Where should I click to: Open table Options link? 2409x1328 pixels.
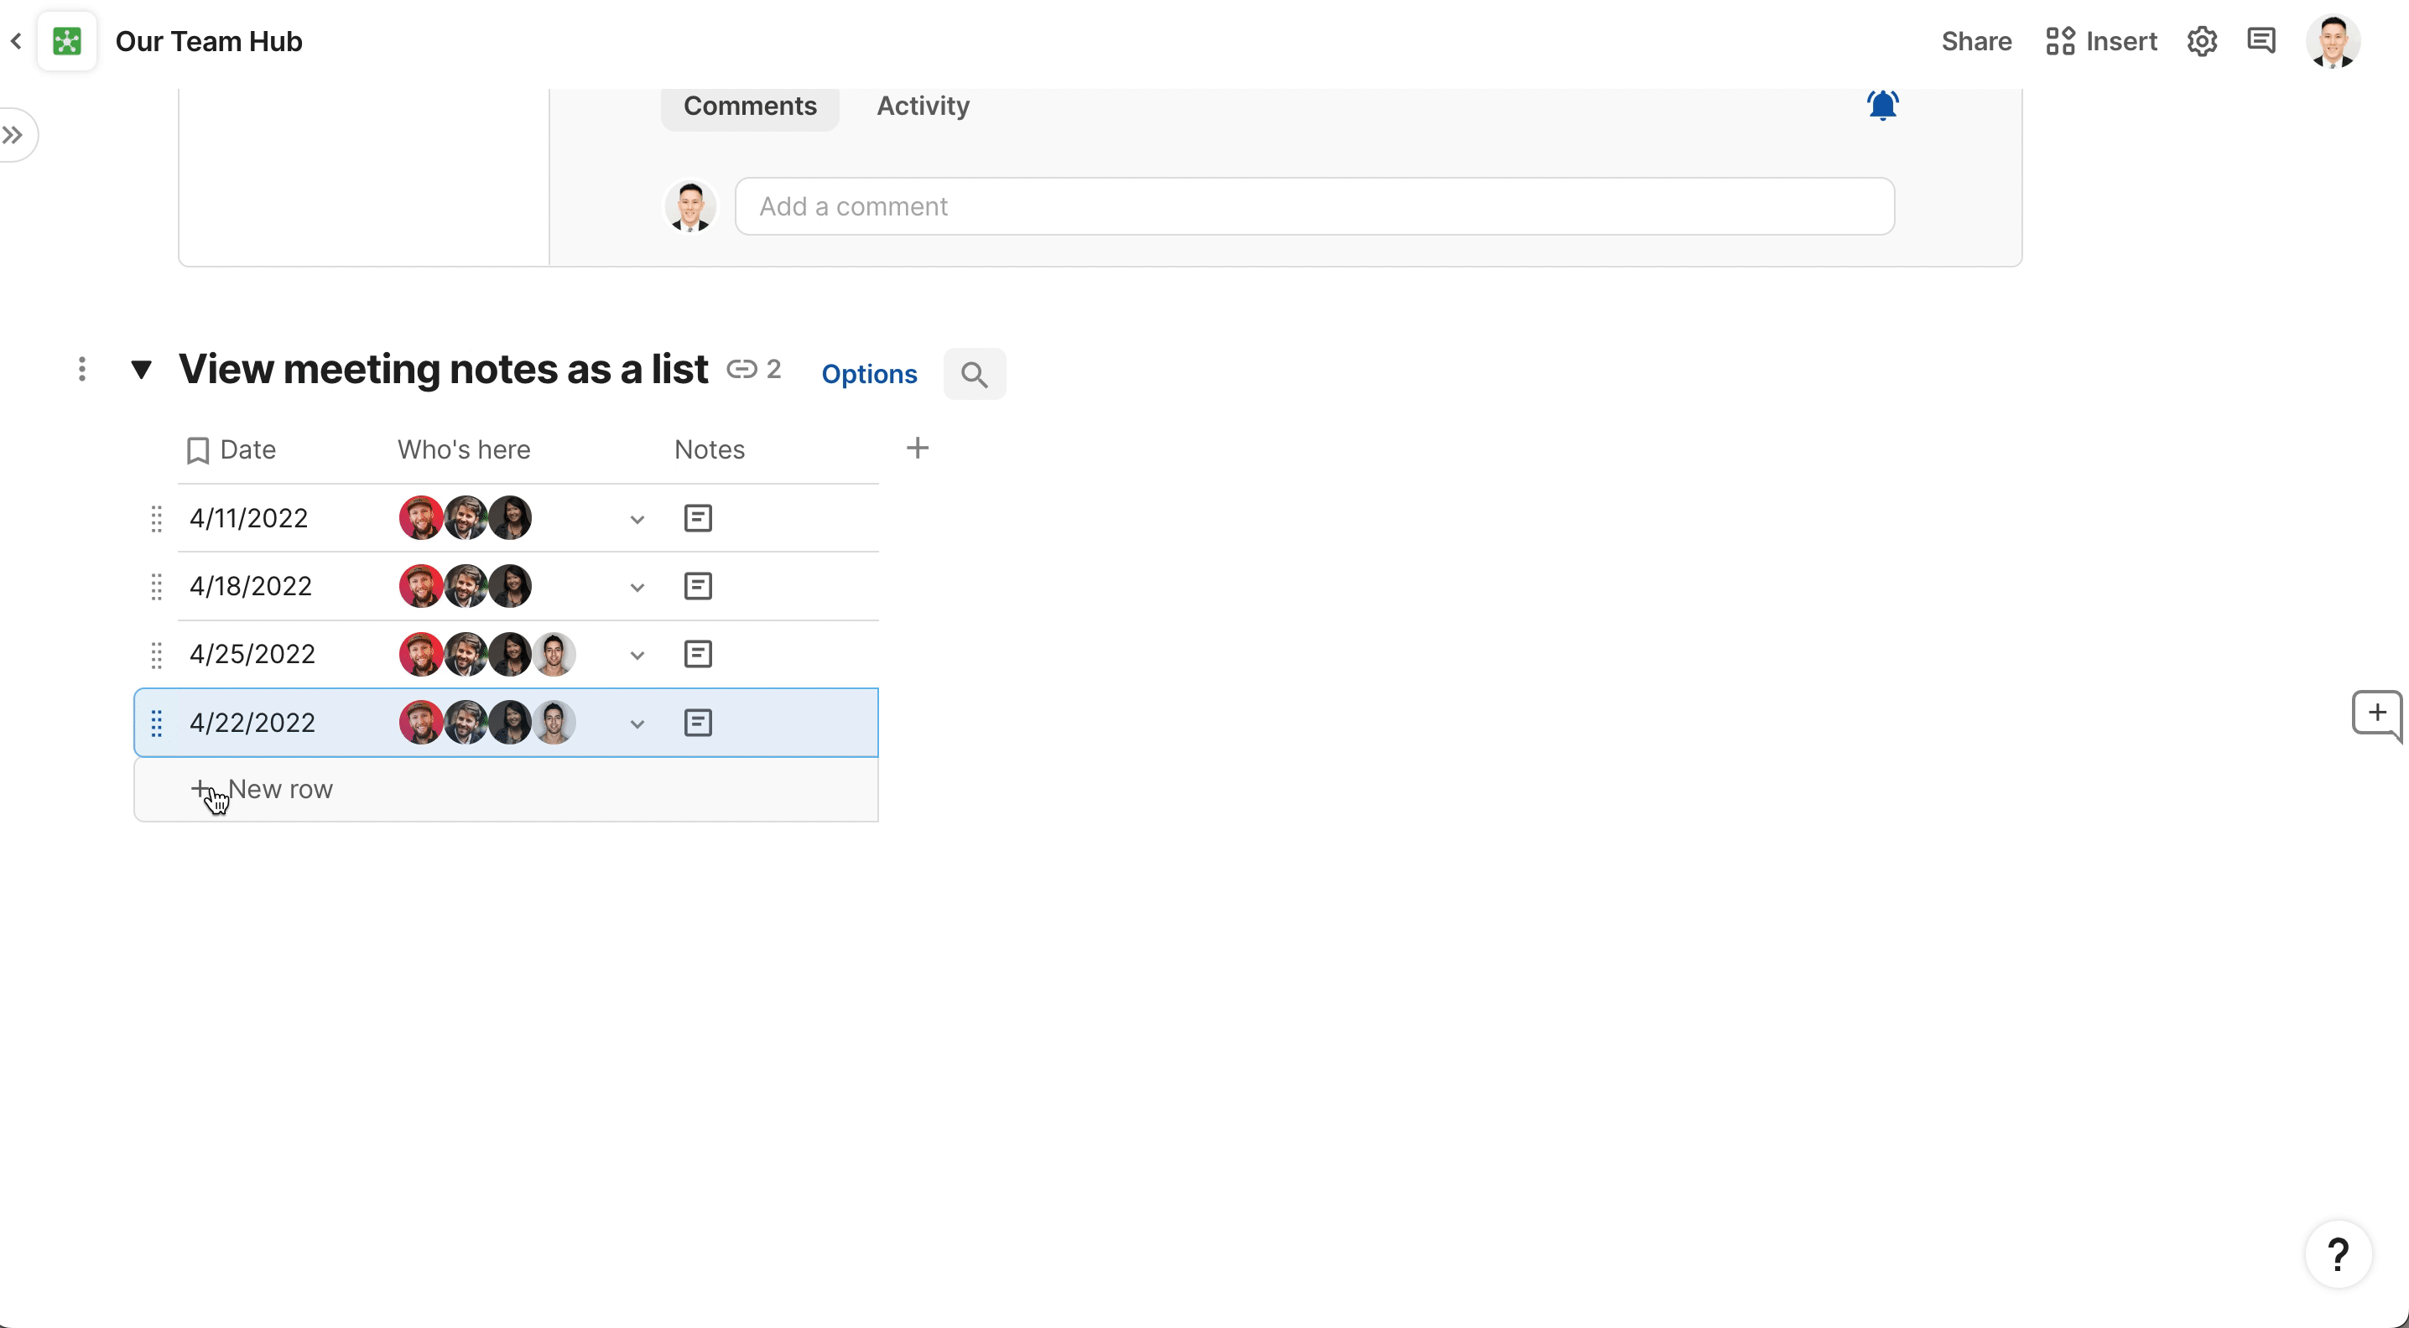tap(869, 374)
